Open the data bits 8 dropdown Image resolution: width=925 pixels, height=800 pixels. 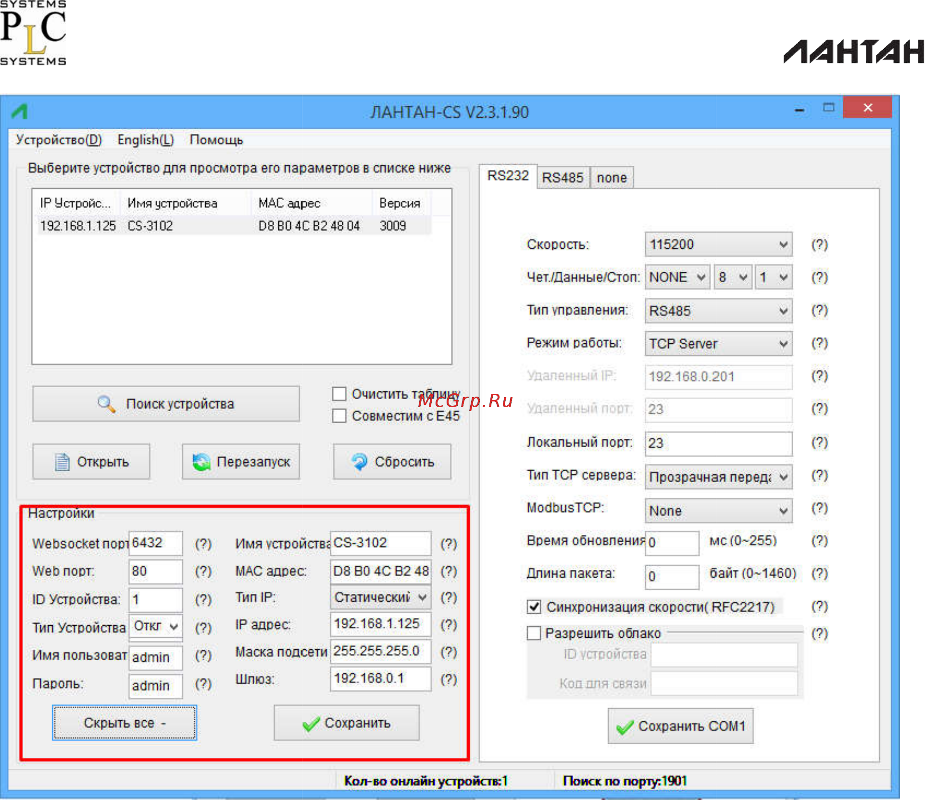[732, 278]
